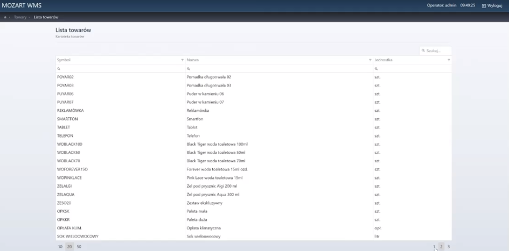Set page size to 50 rows
The width and height of the screenshot is (509, 251).
point(79,246)
